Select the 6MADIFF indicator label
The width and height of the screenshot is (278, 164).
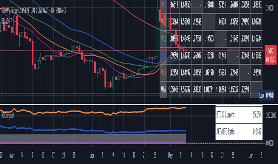7,21
